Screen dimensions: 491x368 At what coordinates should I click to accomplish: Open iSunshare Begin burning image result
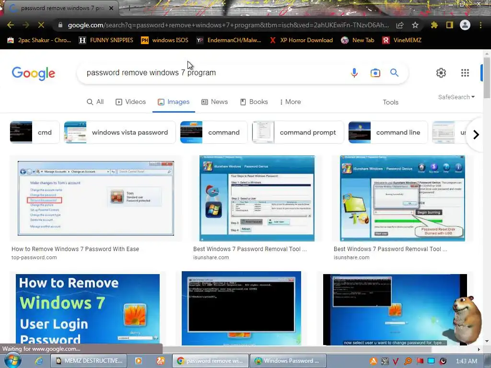tap(402, 198)
